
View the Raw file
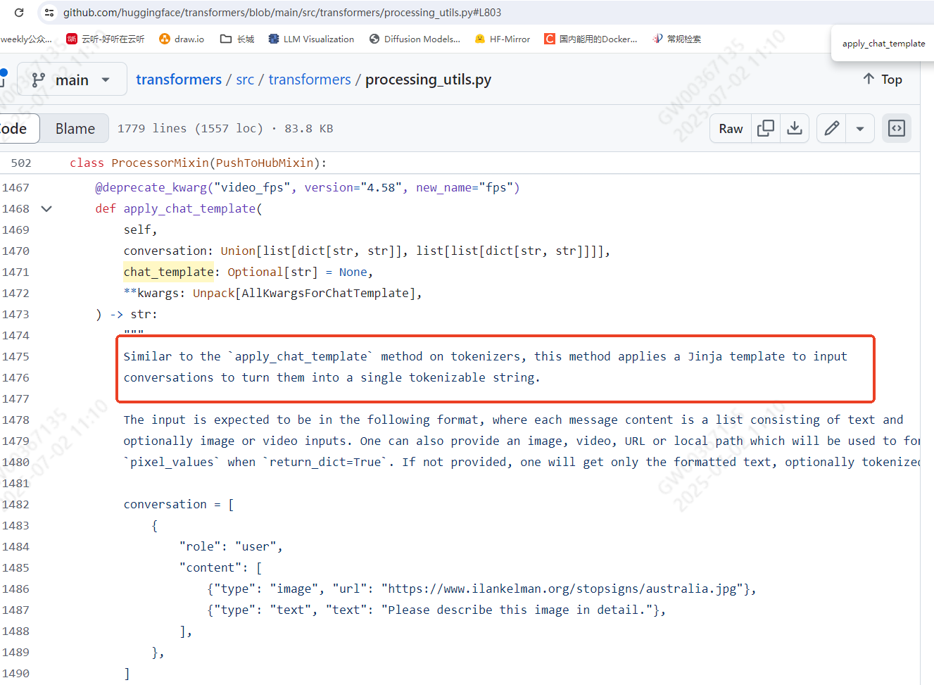731,128
